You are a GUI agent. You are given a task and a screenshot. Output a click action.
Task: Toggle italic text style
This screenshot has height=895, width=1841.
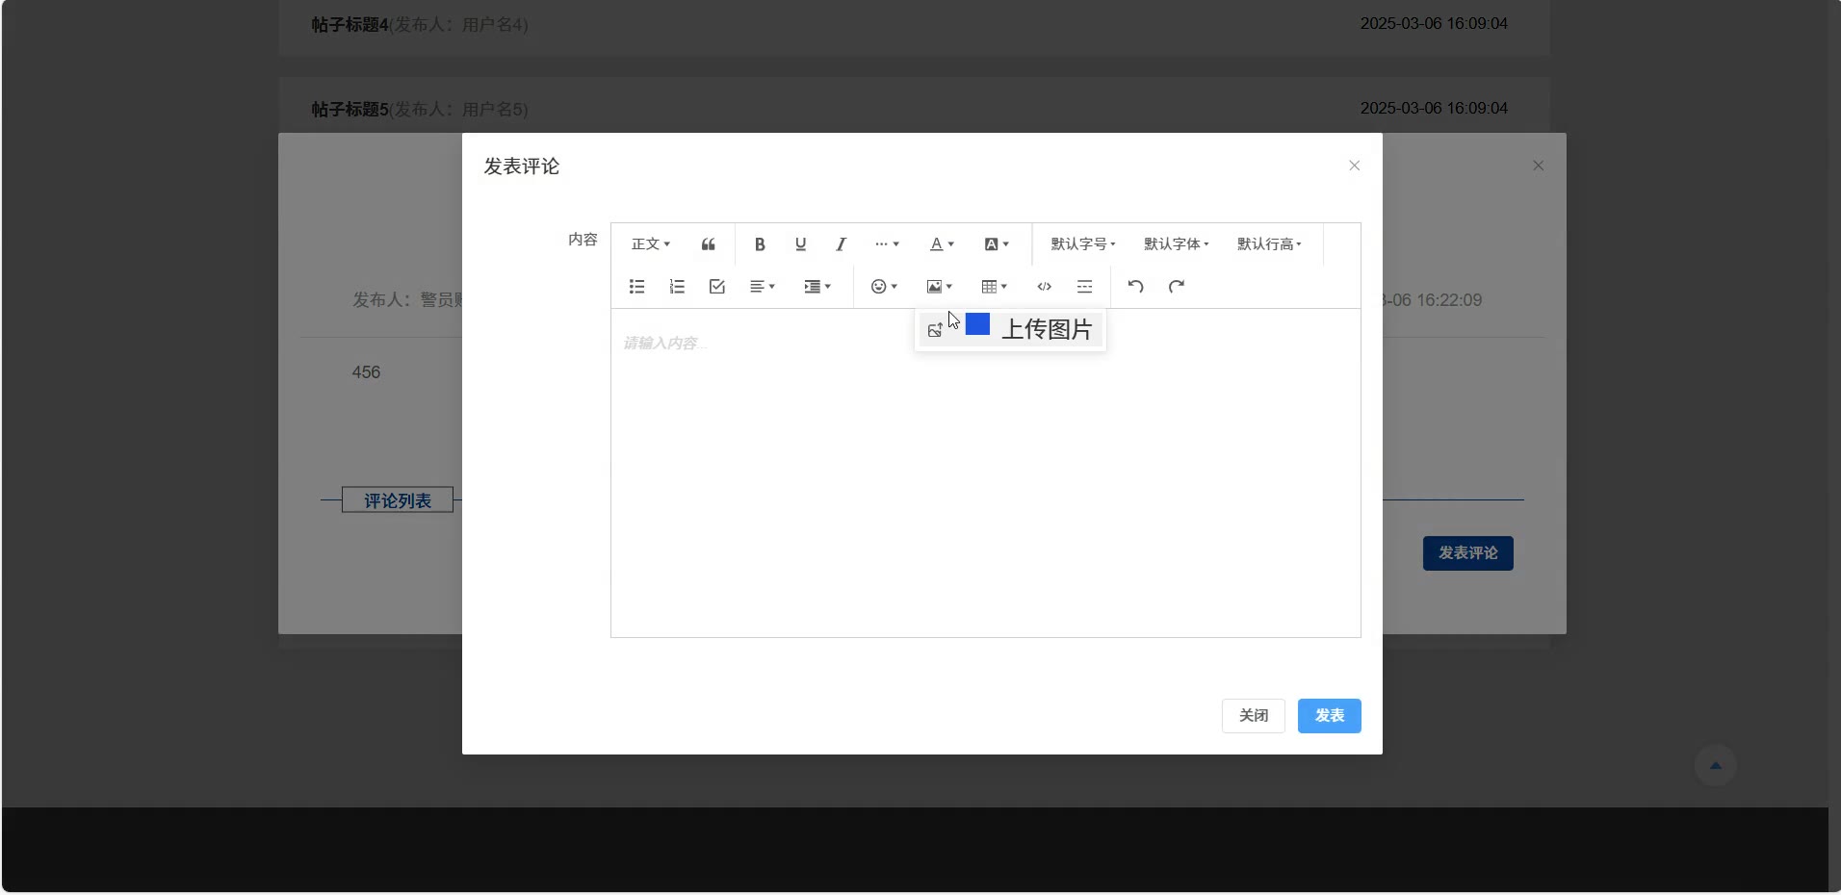click(841, 244)
